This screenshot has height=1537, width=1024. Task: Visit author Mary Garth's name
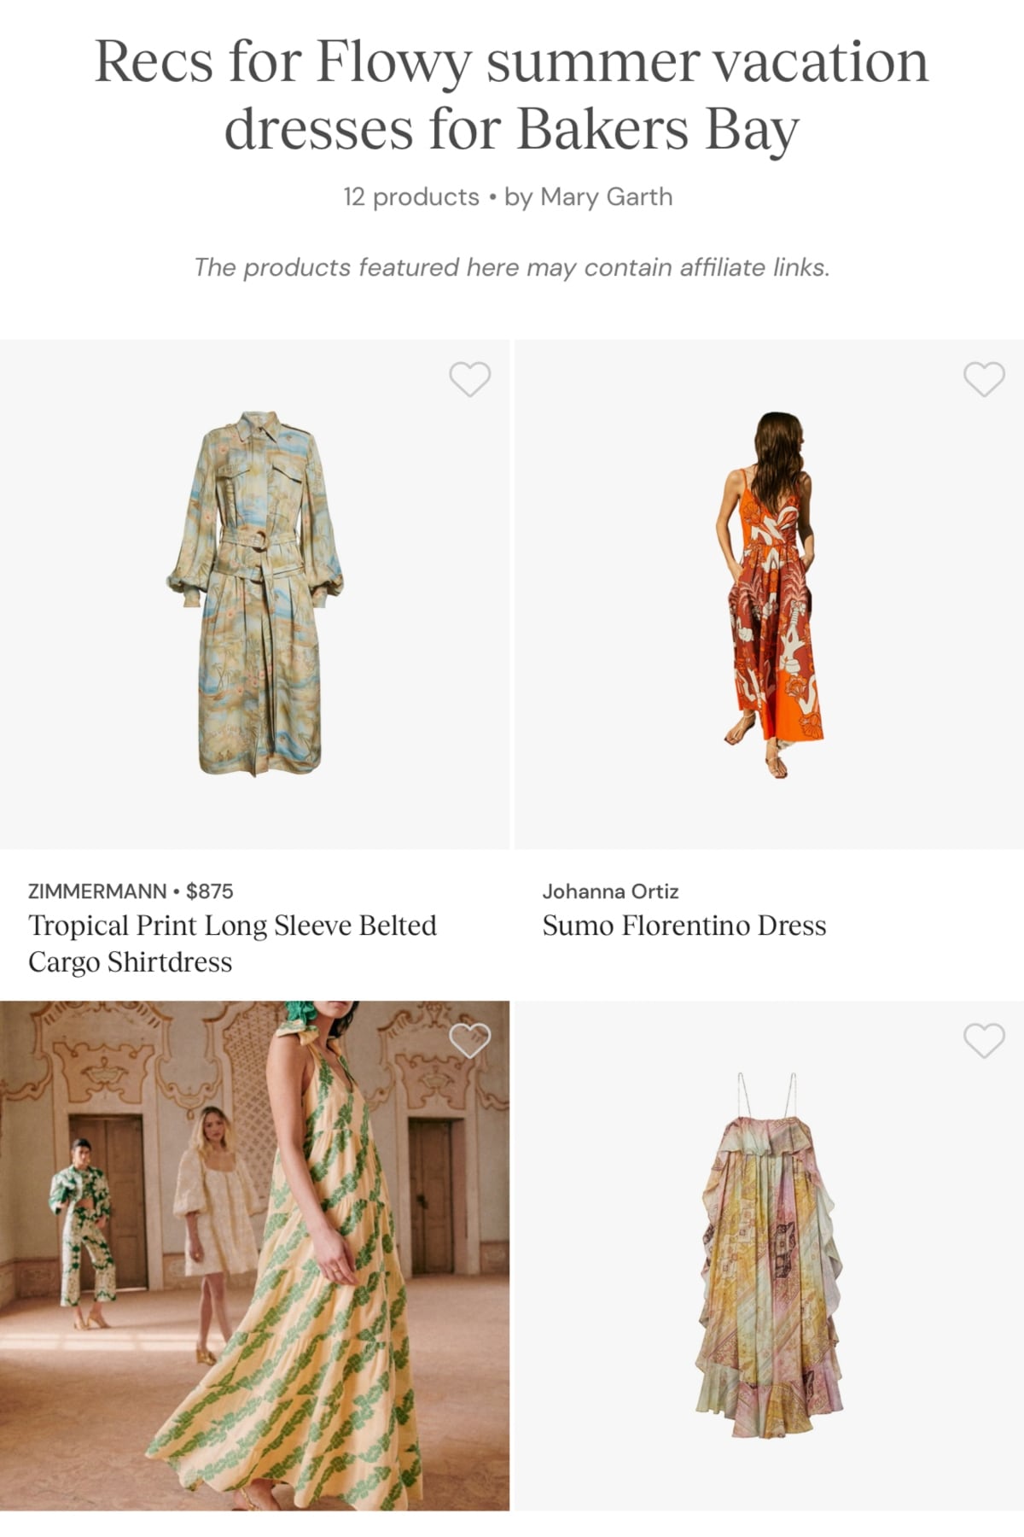pos(606,197)
